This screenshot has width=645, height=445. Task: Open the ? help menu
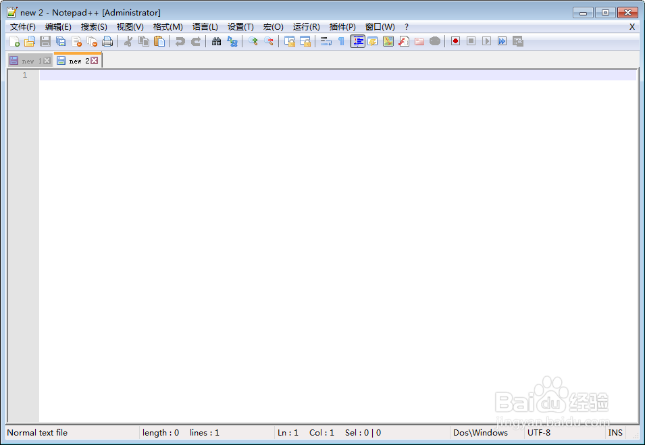pyautogui.click(x=407, y=27)
